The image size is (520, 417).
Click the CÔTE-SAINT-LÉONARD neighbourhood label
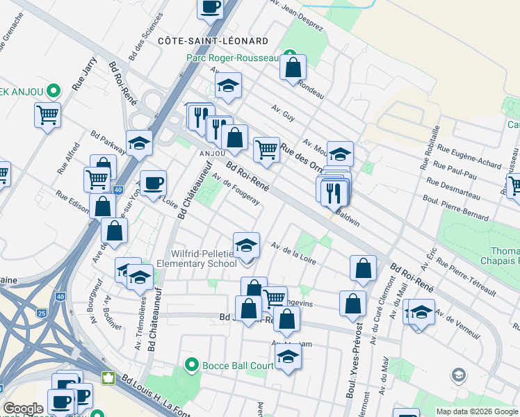click(213, 41)
